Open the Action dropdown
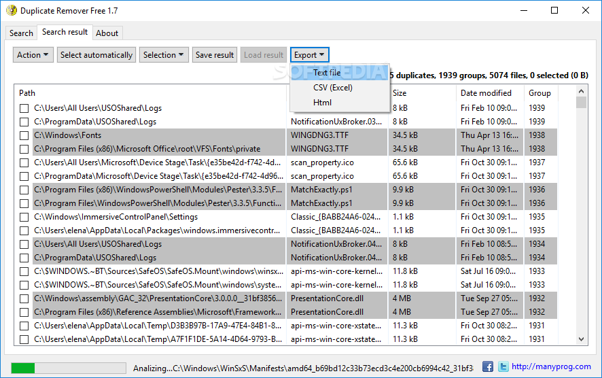The image size is (602, 378). click(33, 55)
